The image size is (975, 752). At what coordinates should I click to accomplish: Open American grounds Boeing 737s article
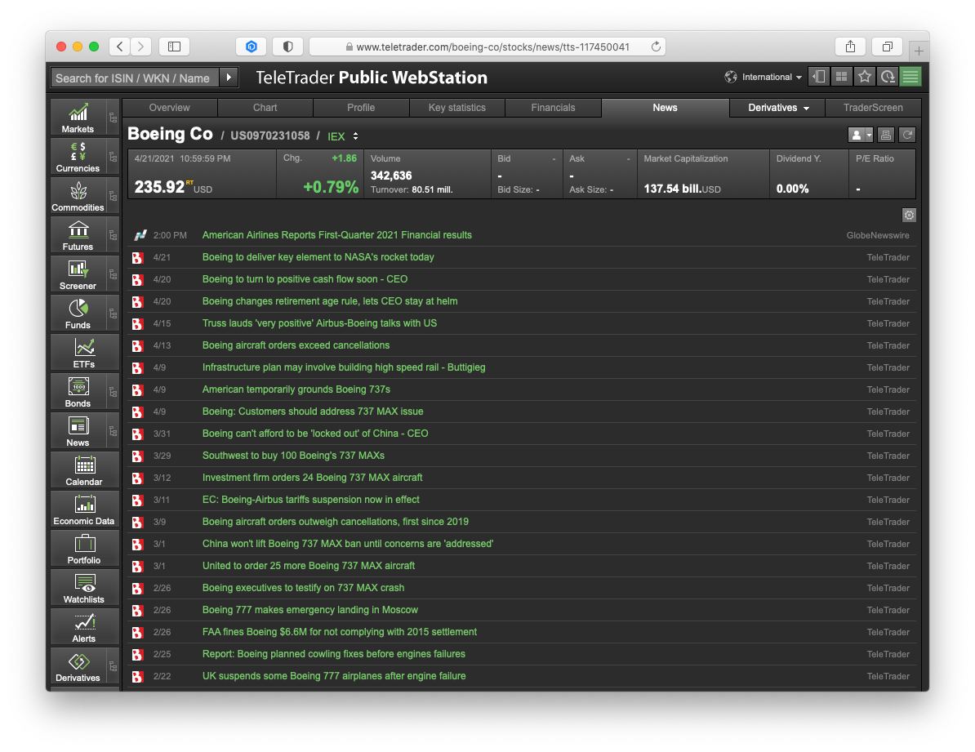point(296,389)
